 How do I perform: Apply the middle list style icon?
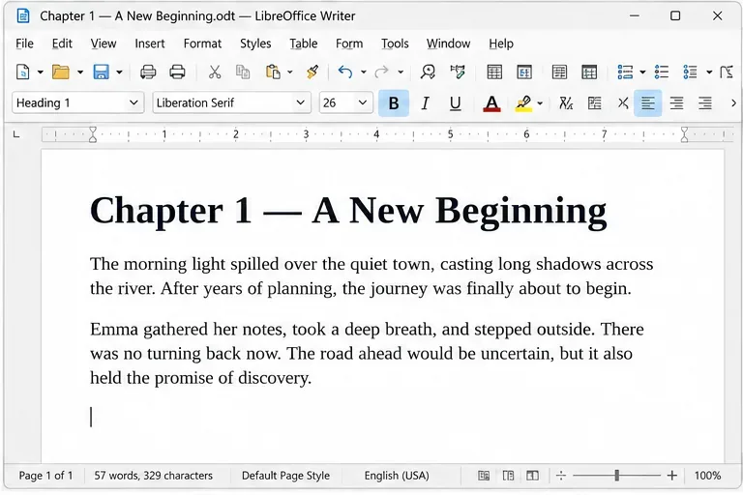pyautogui.click(x=662, y=72)
